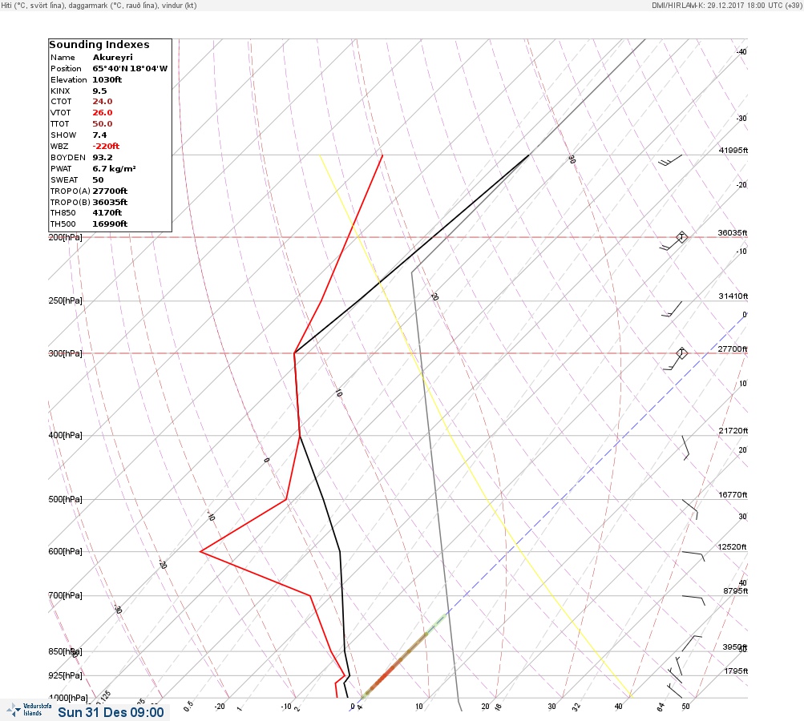Click the '31410ft' altitude label
The width and height of the screenshot is (804, 721).
(x=733, y=296)
